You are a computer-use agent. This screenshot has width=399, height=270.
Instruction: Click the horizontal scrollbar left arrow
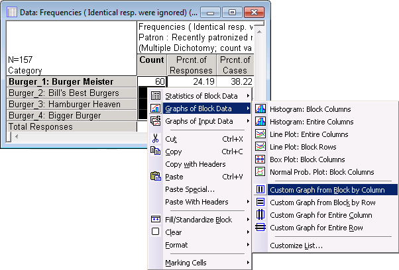(17, 136)
